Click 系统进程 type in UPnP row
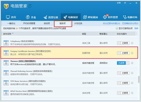Image resolution: width=141 pixels, height=102 pixels. 86,93
